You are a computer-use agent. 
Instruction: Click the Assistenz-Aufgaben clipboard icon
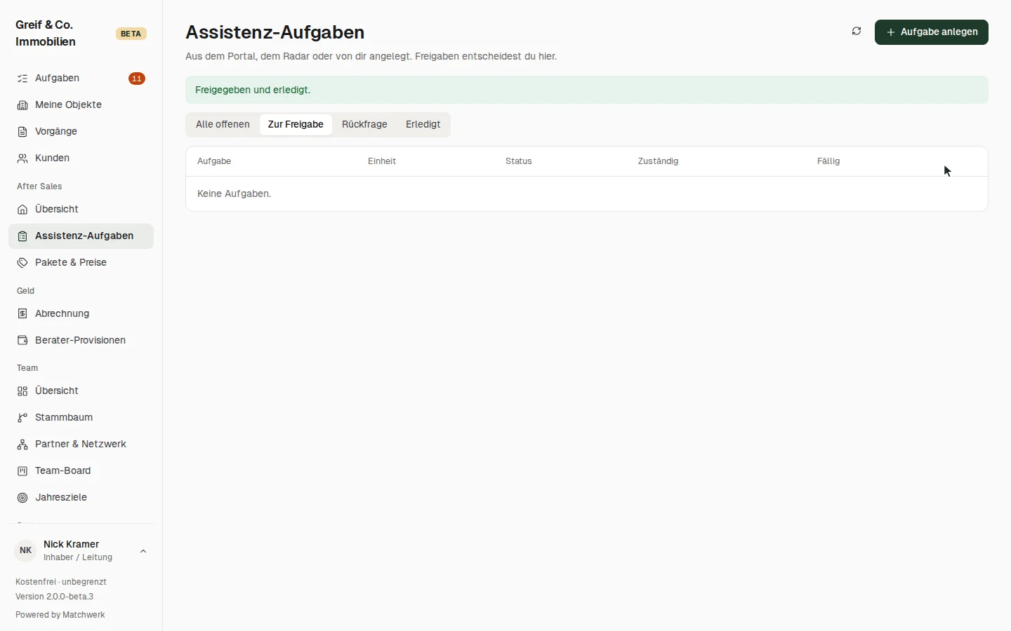22,236
